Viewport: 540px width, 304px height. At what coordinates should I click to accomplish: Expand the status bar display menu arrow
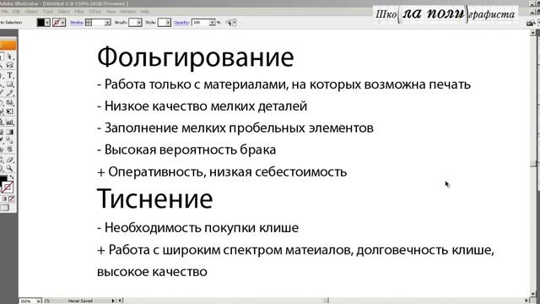[x=112, y=301]
